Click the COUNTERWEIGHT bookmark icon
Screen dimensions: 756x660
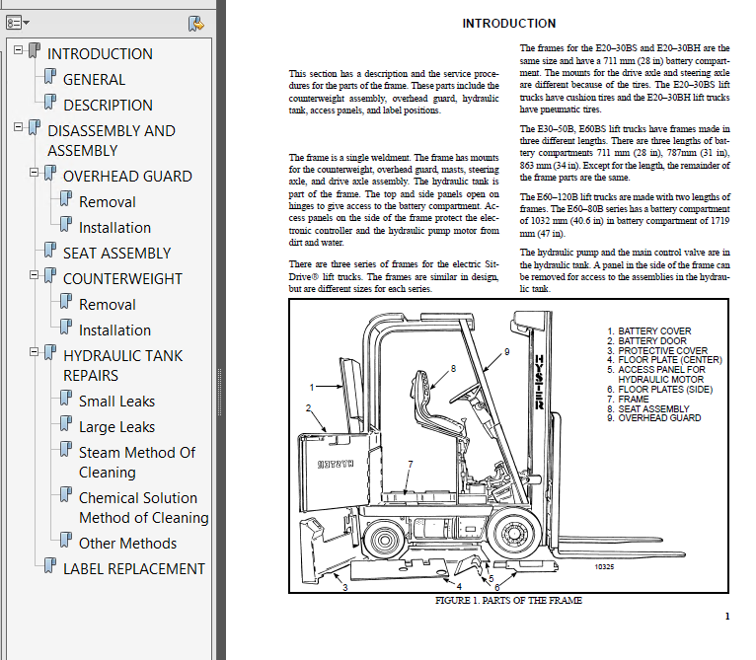[50, 275]
